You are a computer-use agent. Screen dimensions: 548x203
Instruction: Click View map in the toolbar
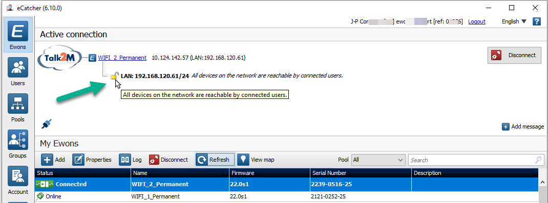click(256, 160)
